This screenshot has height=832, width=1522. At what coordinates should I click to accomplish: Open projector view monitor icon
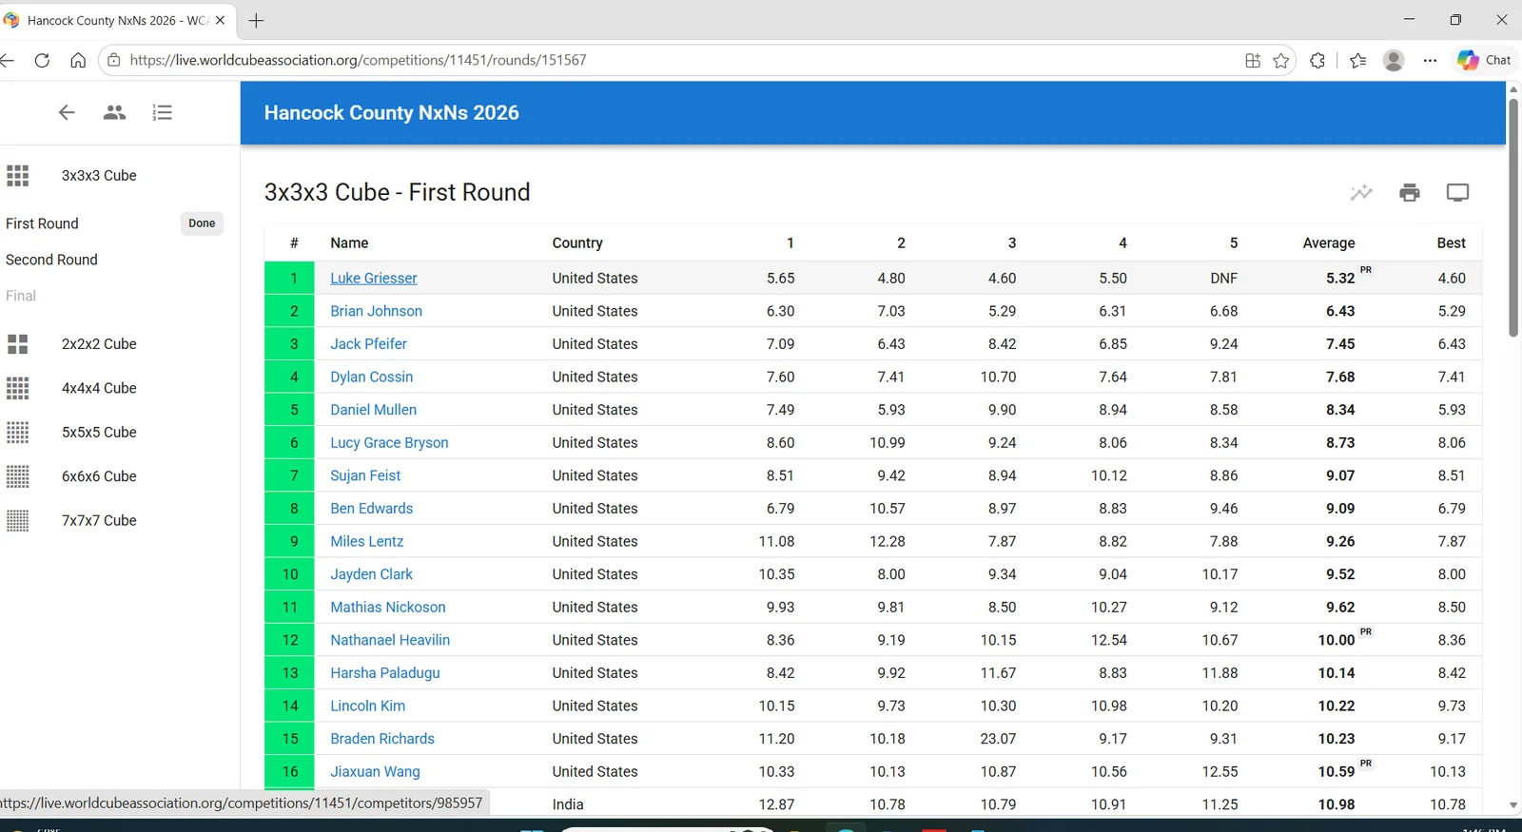coord(1457,193)
